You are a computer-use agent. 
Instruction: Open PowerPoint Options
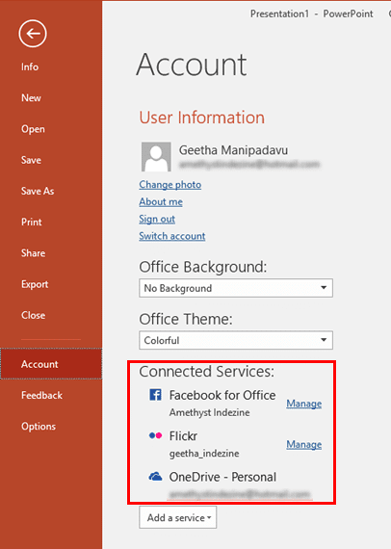39,427
